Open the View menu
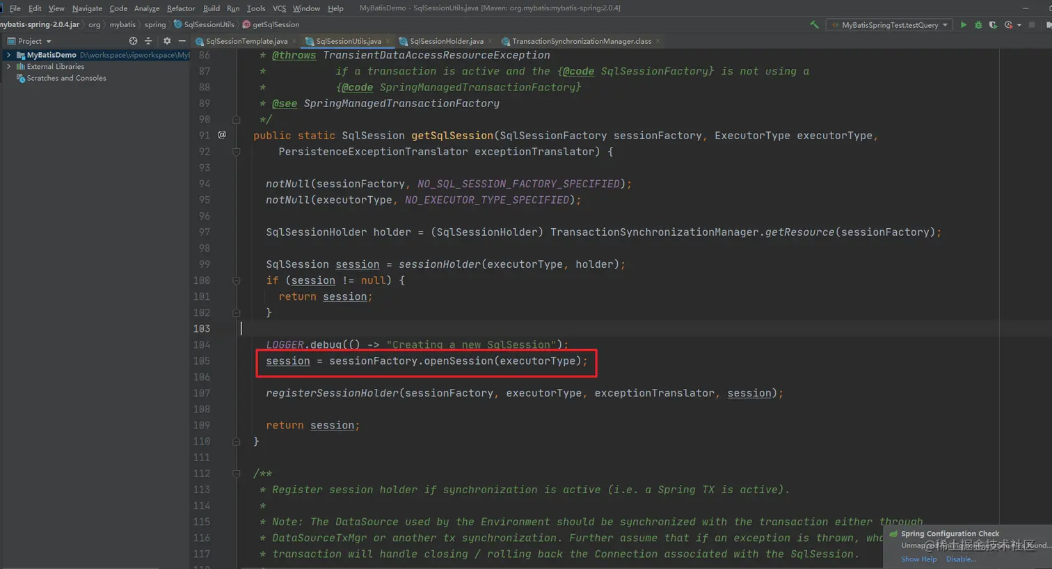1052x569 pixels. coord(56,8)
